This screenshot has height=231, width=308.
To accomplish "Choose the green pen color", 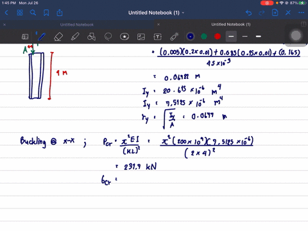I will [204, 37].
